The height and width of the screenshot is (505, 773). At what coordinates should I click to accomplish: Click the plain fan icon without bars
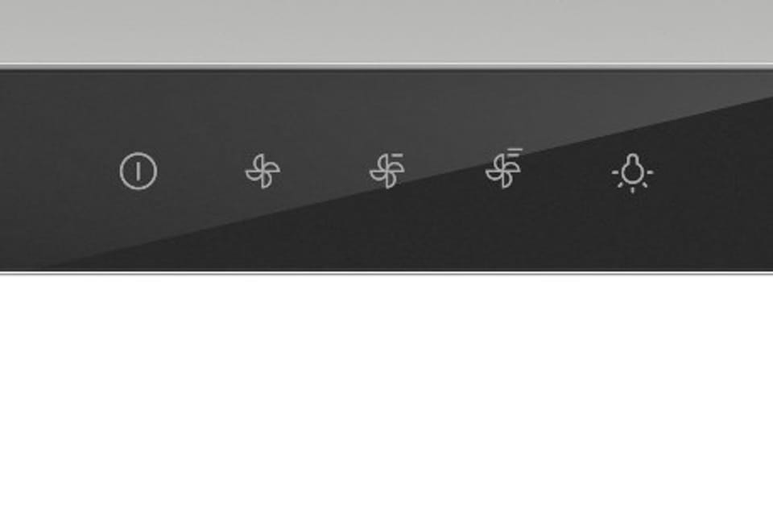click(262, 171)
